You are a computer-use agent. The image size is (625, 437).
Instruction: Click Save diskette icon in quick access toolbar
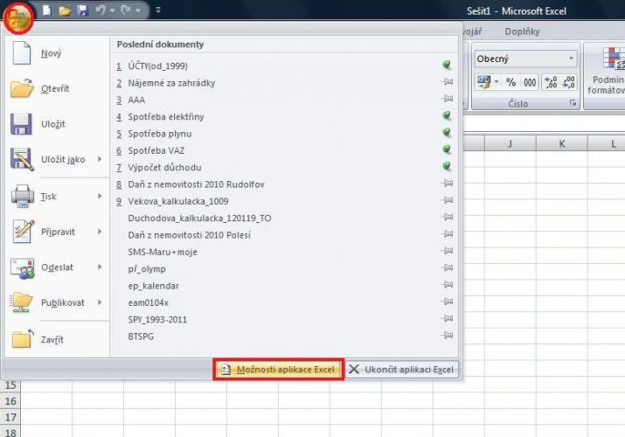[x=82, y=10]
